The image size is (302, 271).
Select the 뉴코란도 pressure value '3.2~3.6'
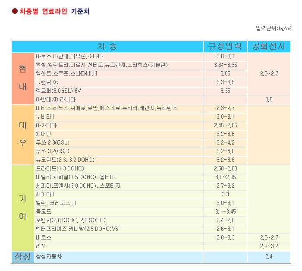pos(225,160)
